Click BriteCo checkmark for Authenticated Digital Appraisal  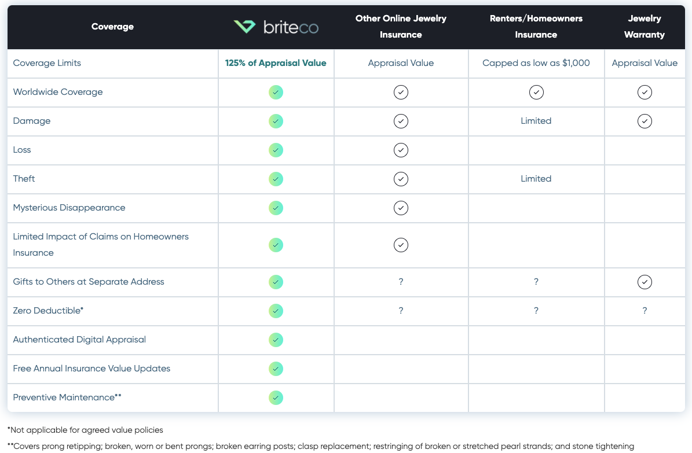(x=276, y=340)
